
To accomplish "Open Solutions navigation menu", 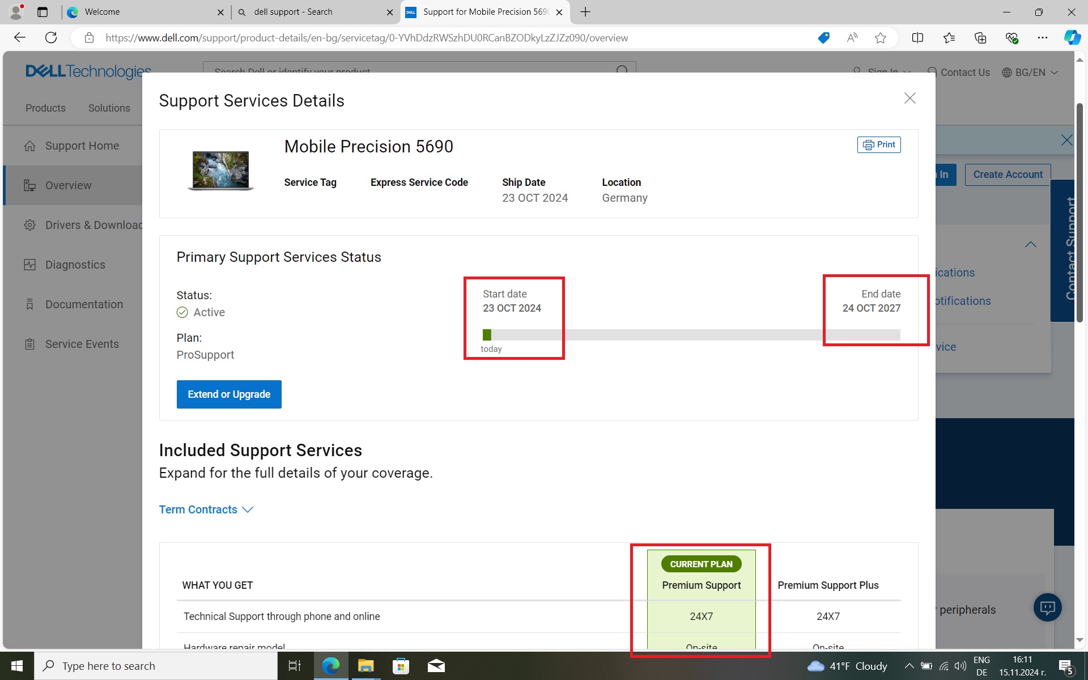I will pos(109,108).
